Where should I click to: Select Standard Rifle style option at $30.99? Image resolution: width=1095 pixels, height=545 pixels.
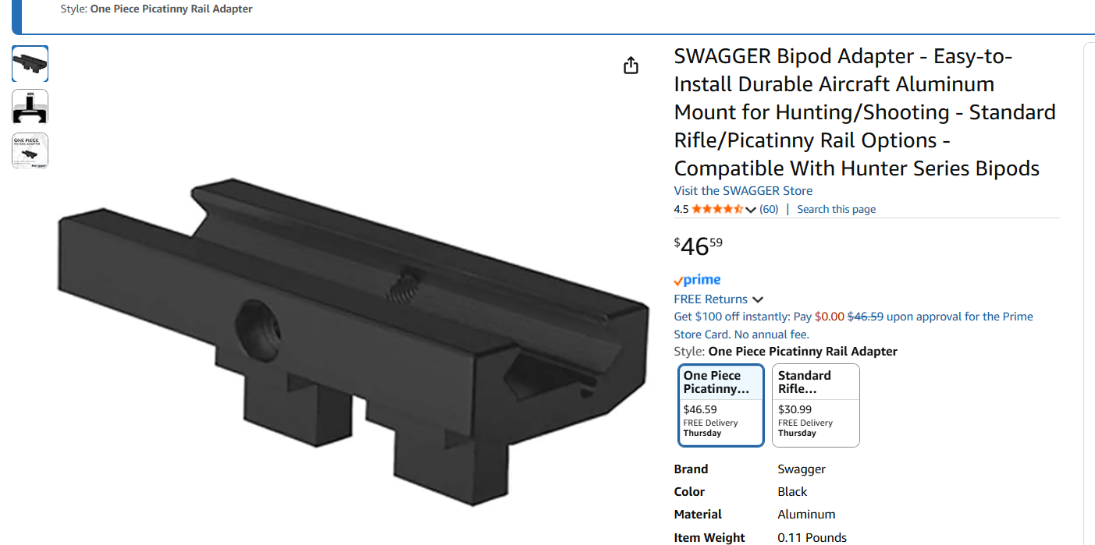[816, 405]
